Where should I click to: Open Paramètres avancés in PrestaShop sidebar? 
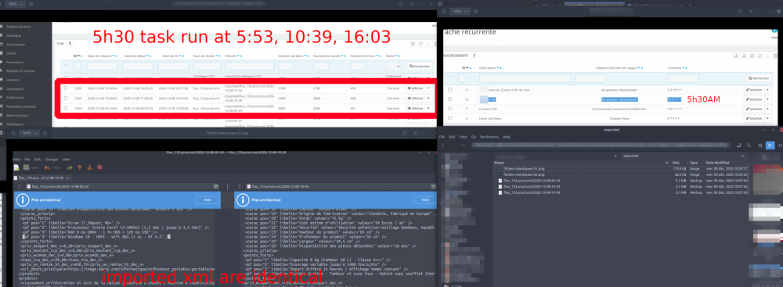21,106
